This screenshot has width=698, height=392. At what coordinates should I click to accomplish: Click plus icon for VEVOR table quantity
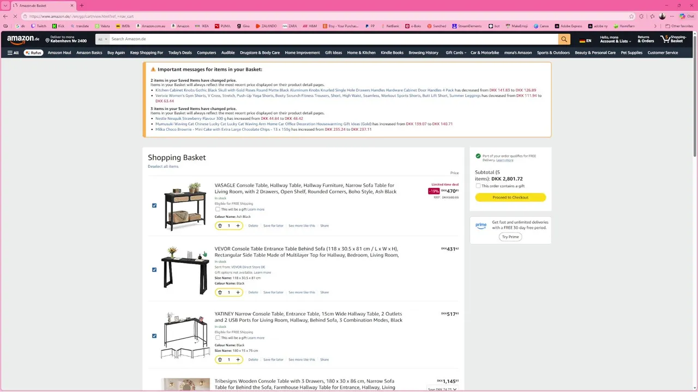tap(238, 292)
